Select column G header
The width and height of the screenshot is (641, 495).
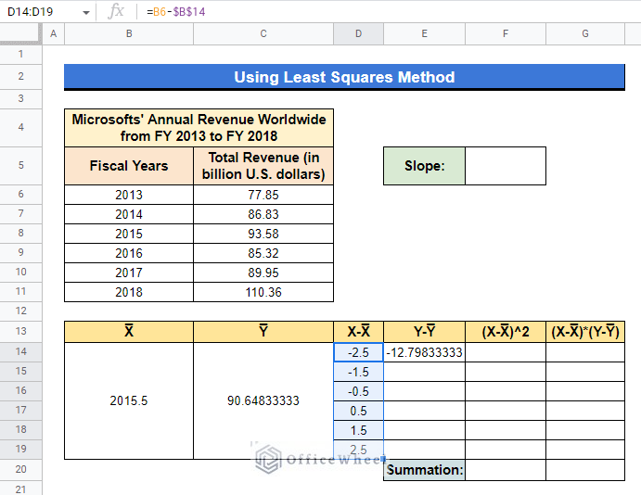click(x=585, y=34)
